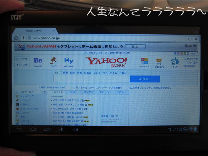Click the Yahoo! JAPAN logo

(x=106, y=62)
